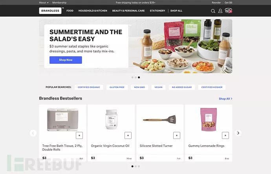Add Gummy Lemonade Rings with plus icon
This screenshot has height=174, width=271.
click(225, 135)
